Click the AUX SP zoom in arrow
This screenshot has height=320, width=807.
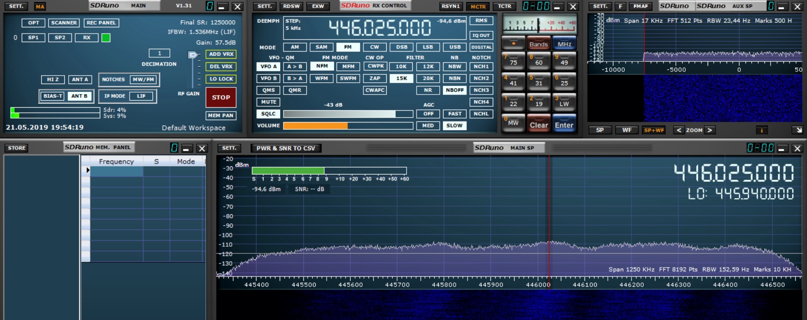click(709, 130)
